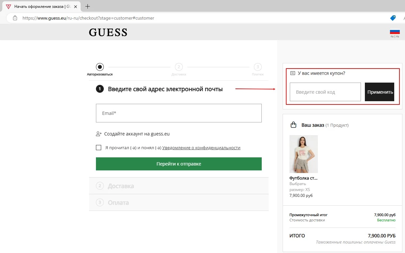Click the blue tag icon in the address bar

pos(393,18)
